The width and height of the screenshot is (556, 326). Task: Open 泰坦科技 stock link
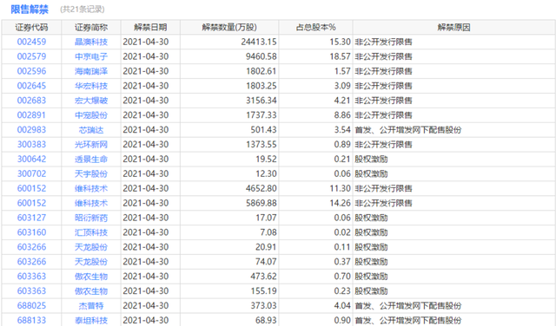[91, 320]
